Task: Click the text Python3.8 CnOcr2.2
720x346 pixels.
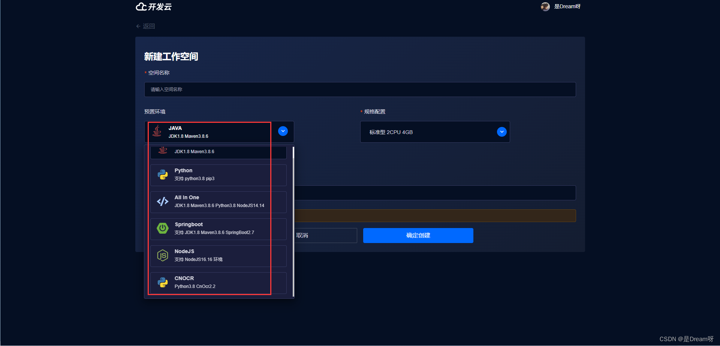Action: pos(195,286)
